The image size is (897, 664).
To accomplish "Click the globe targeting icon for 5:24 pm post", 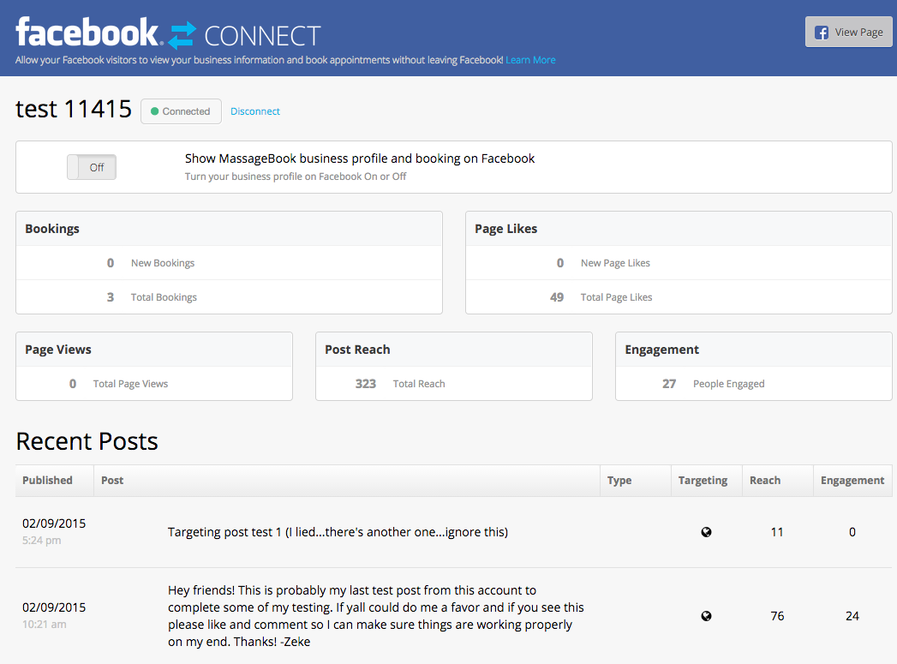I will pos(707,532).
